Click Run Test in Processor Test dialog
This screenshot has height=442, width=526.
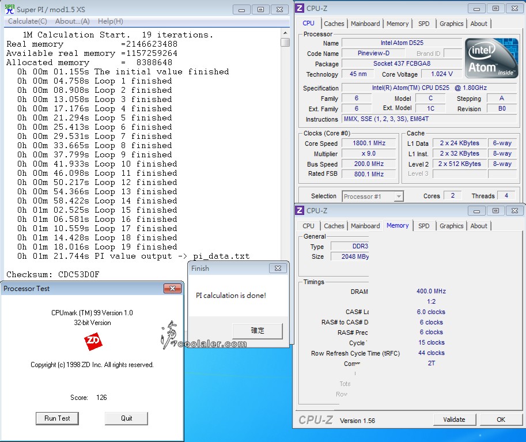(58, 418)
